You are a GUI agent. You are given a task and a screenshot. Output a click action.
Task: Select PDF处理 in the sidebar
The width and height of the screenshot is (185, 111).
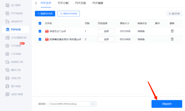point(16,30)
